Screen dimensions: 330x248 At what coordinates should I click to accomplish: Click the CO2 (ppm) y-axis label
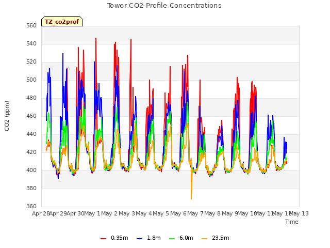pos(7,116)
